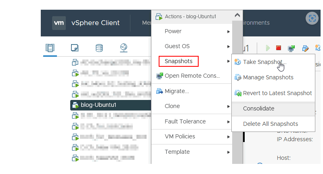Choose Manage Snapshots option
This screenshot has width=323, height=174.
[x=268, y=77]
